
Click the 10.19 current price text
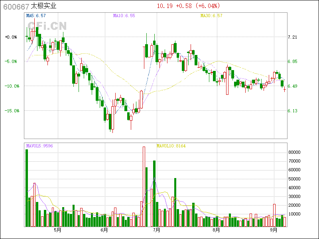tap(165, 6)
